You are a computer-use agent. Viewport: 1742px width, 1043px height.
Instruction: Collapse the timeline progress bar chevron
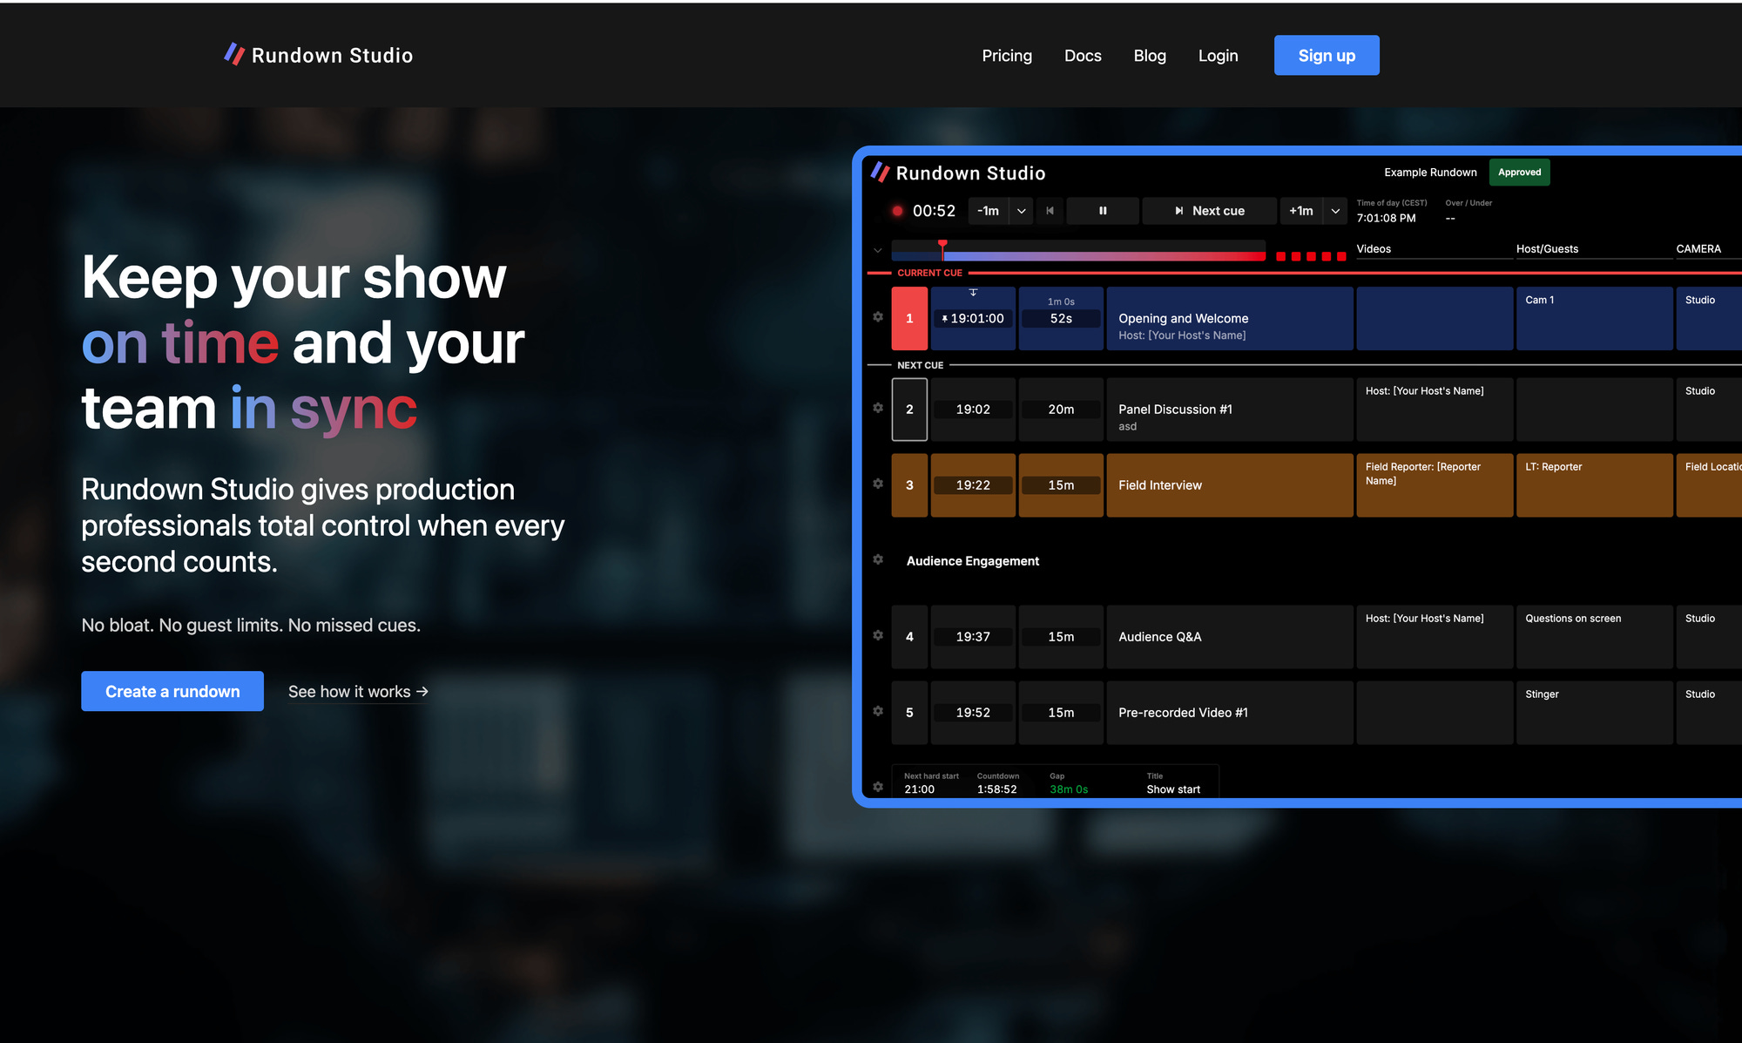point(877,251)
